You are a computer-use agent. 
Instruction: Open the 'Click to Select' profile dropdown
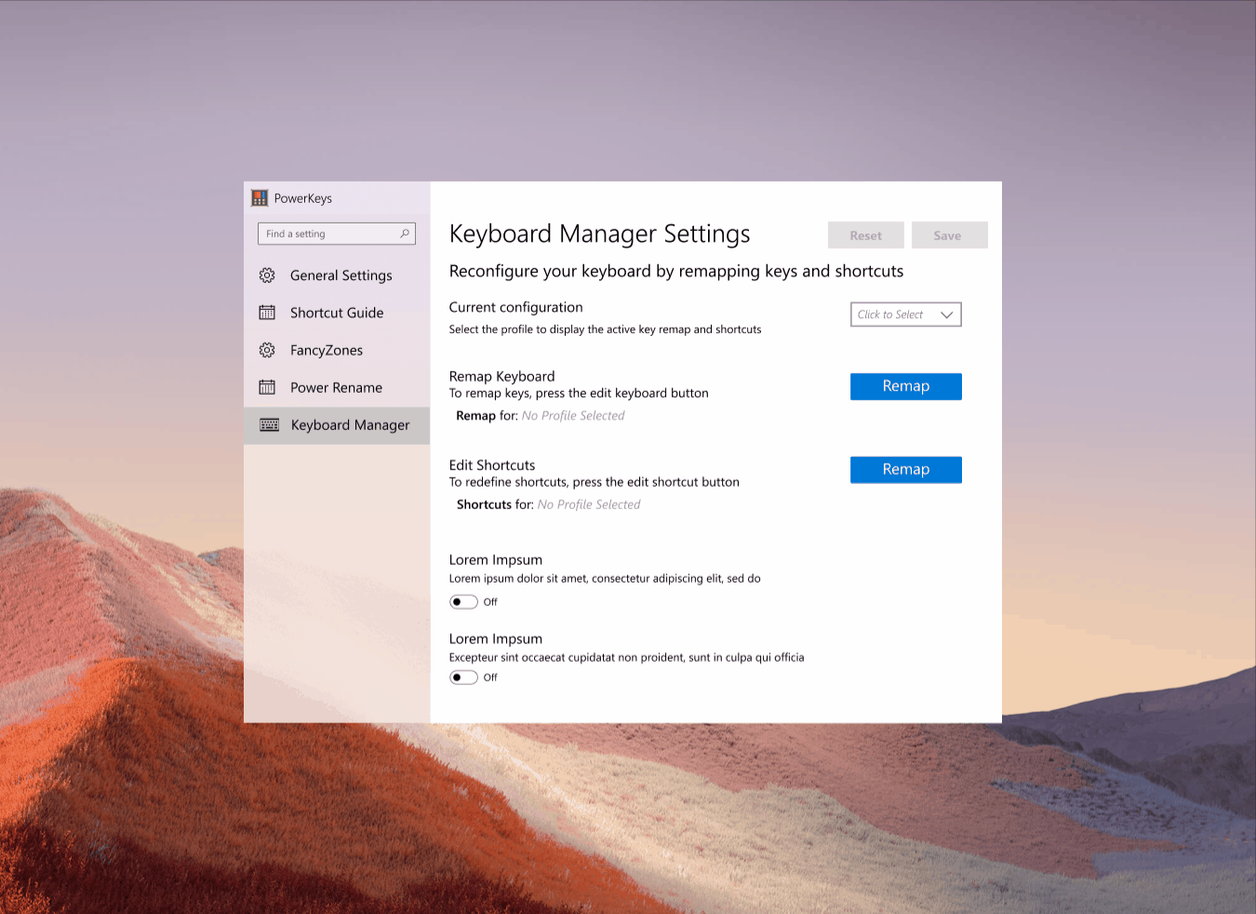893,315
